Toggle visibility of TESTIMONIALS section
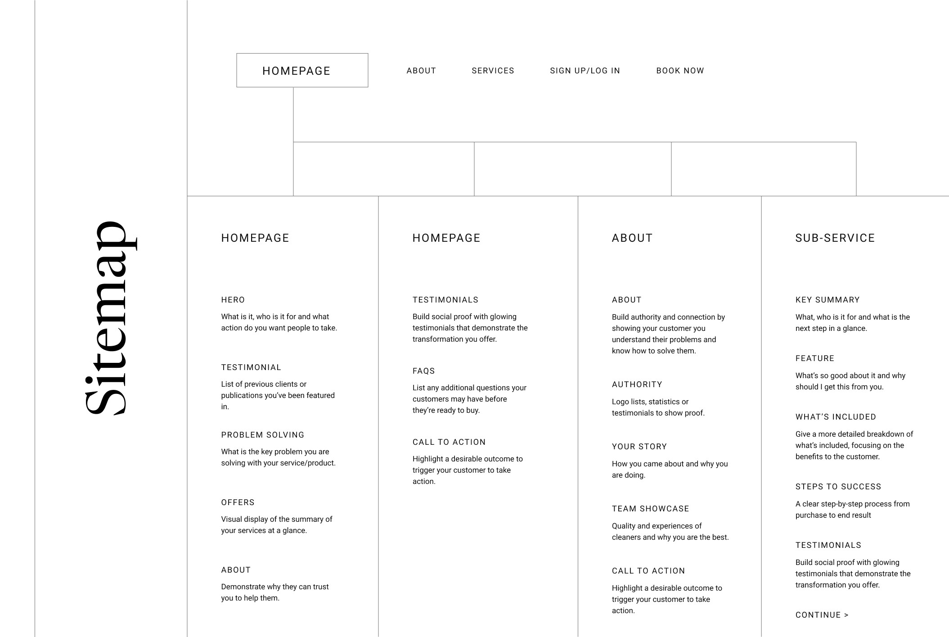Viewport: 949px width, 637px height. tap(445, 300)
